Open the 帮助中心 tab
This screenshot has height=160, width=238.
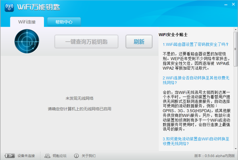(x=64, y=22)
